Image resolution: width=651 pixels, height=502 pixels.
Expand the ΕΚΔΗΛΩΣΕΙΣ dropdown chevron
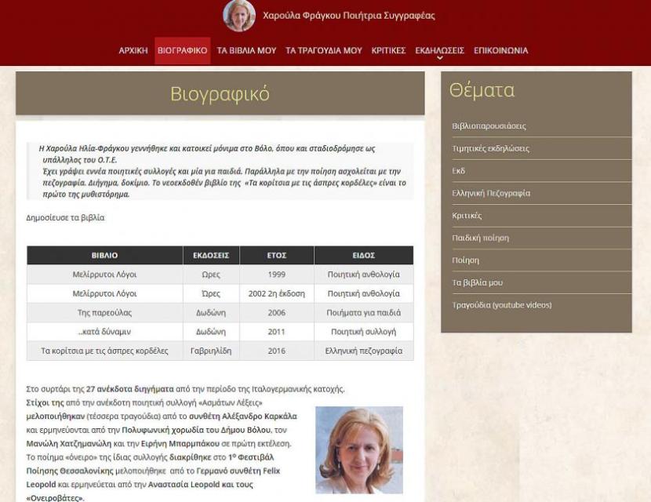[x=440, y=58]
